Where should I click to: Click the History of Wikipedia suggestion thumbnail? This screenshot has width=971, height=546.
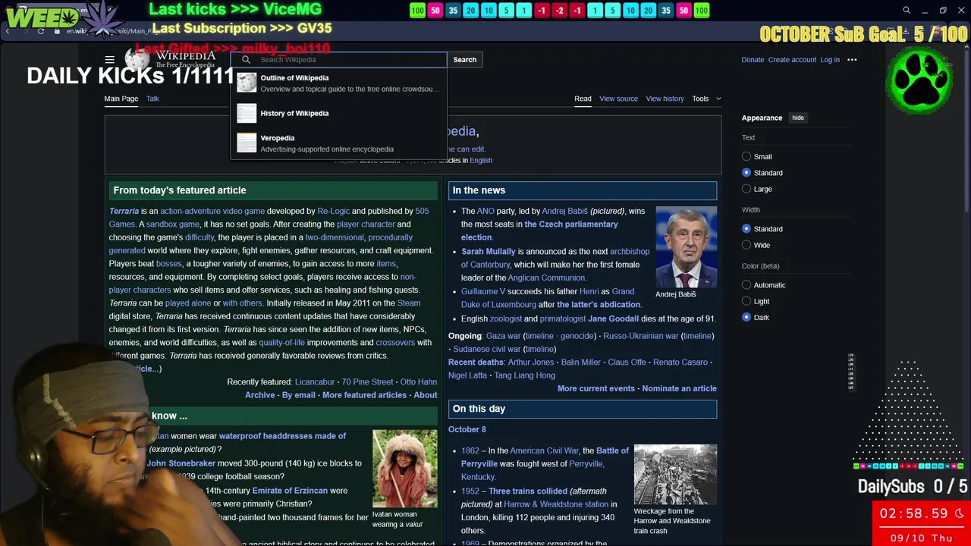click(x=247, y=113)
